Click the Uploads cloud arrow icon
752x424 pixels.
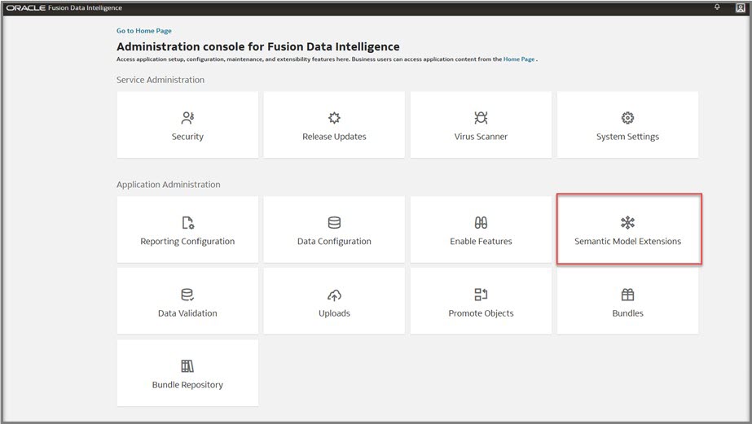click(334, 295)
